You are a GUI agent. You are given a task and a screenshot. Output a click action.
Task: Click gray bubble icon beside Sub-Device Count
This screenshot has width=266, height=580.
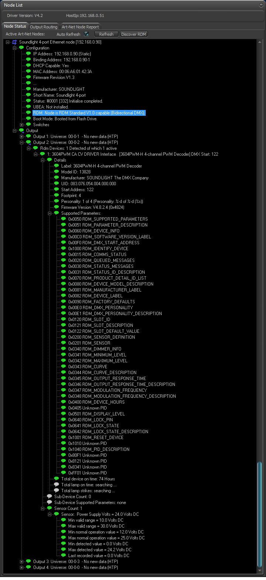tap(49, 497)
